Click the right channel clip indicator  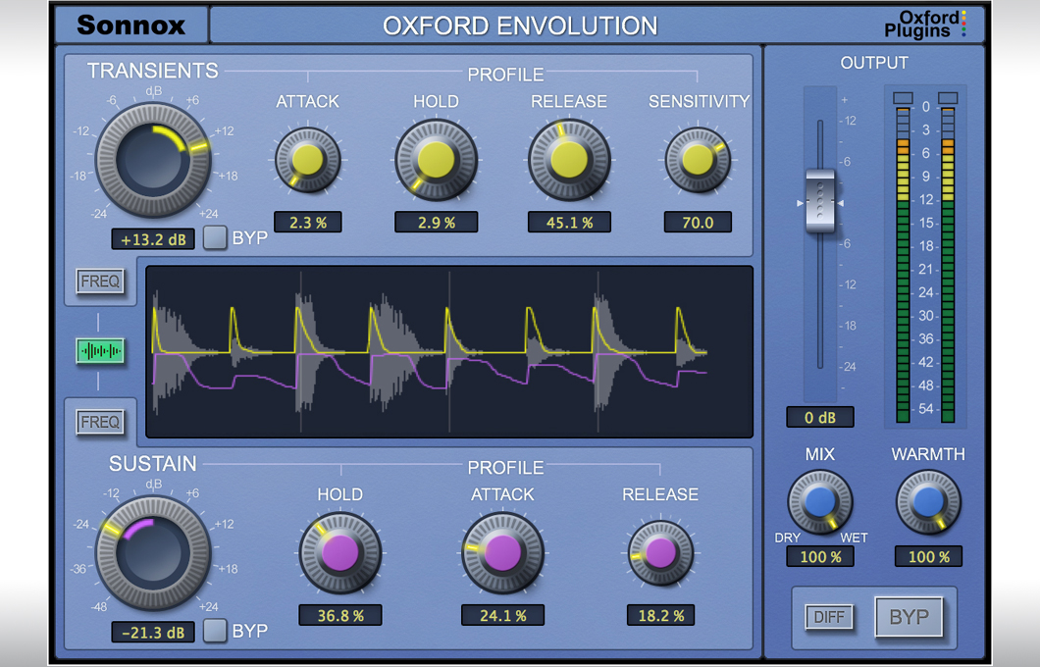pyautogui.click(x=948, y=98)
